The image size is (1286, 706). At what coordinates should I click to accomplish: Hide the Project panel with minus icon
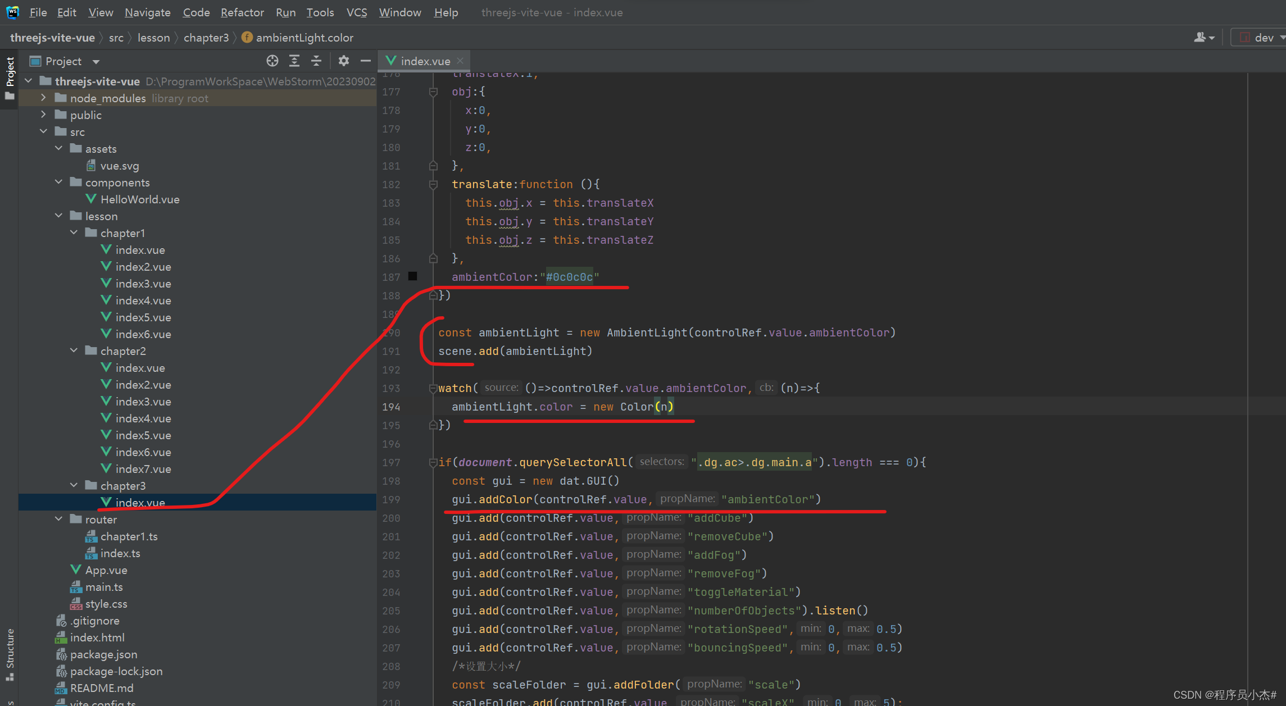[x=366, y=61]
